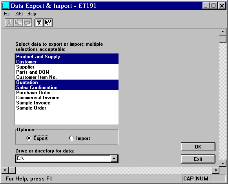The height and width of the screenshot is (184, 228).
Task: Click the vertical scrollbar up arrow
Action: pos(223,32)
